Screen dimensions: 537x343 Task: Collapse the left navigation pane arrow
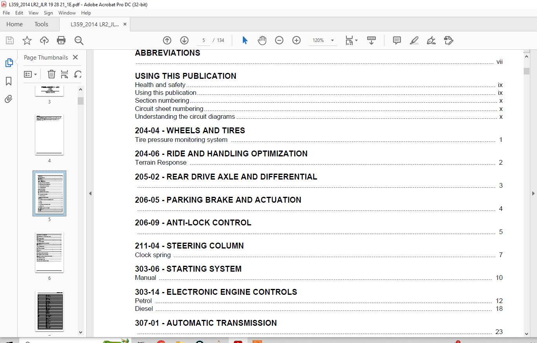[90, 193]
